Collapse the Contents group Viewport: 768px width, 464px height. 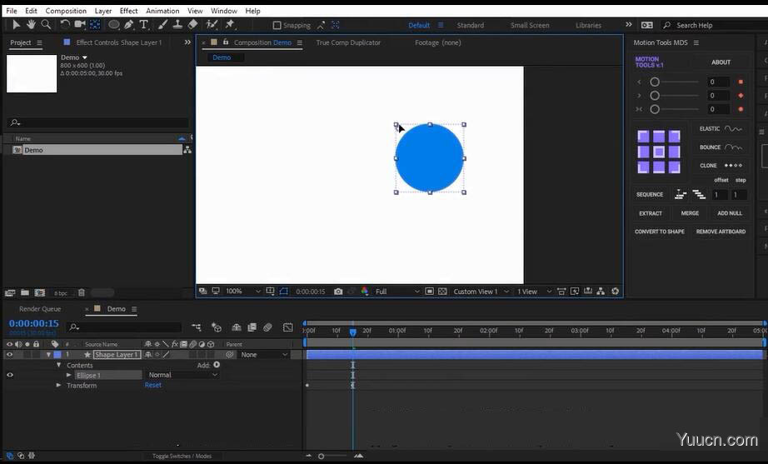click(58, 365)
